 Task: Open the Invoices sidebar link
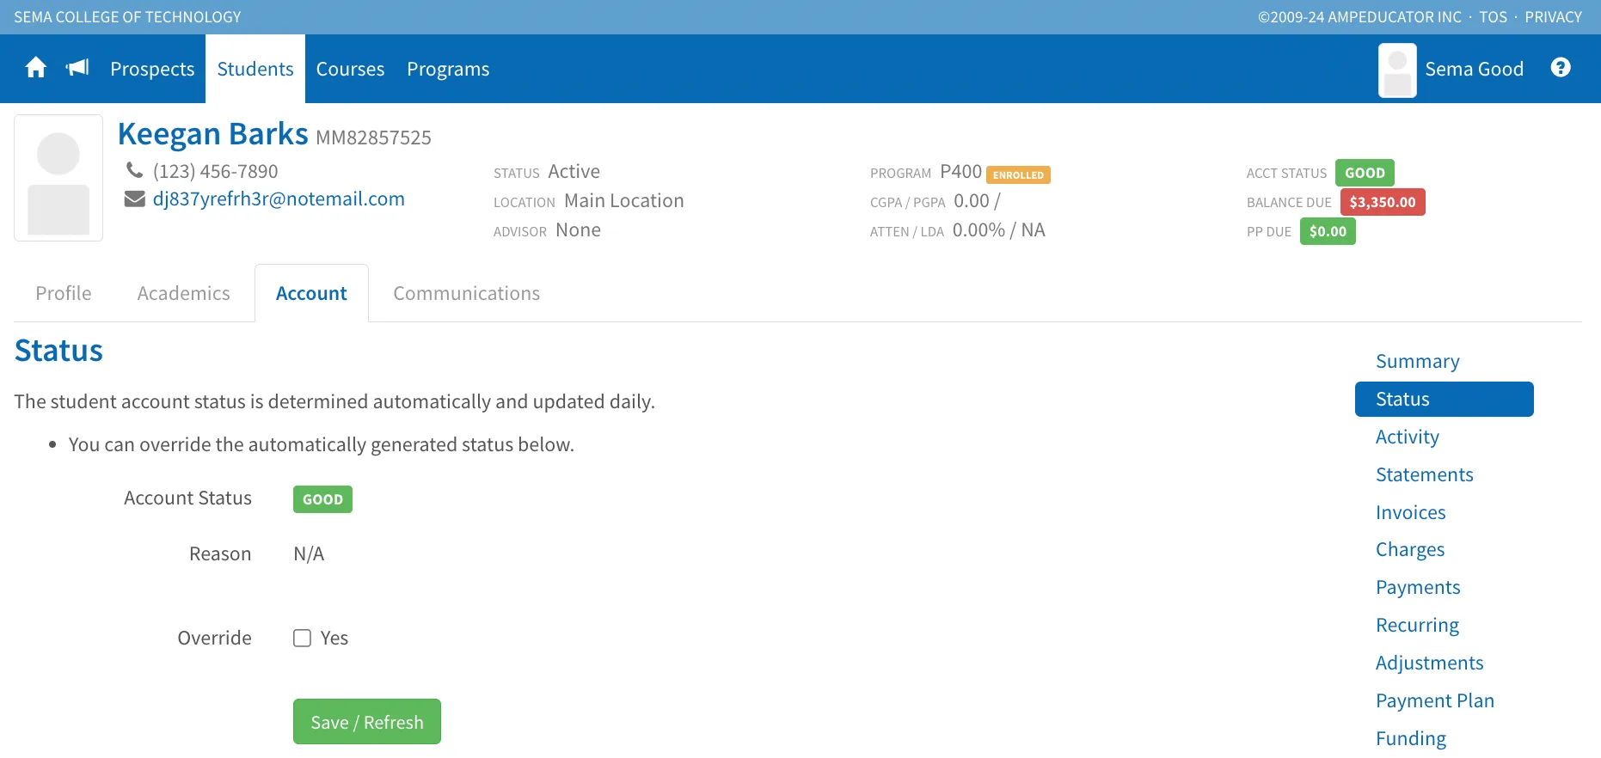[x=1411, y=512]
